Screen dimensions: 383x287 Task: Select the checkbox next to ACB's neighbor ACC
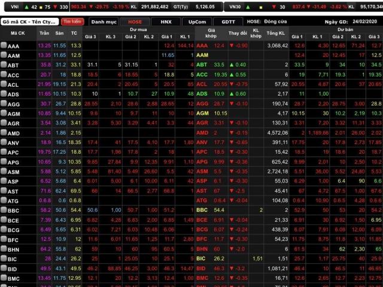[4, 75]
